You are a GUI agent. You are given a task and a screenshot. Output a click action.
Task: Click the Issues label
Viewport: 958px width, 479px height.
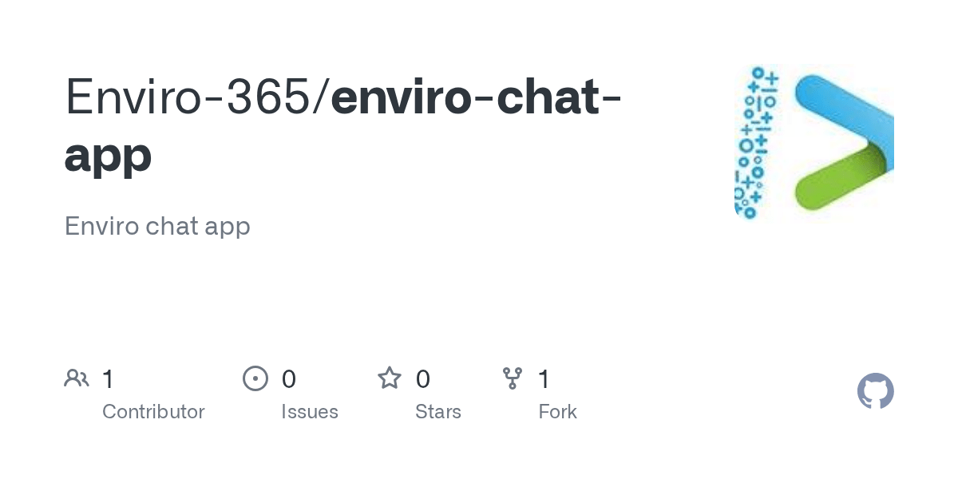tap(310, 412)
